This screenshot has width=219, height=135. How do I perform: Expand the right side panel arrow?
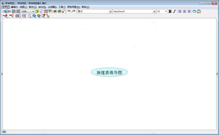point(217,74)
